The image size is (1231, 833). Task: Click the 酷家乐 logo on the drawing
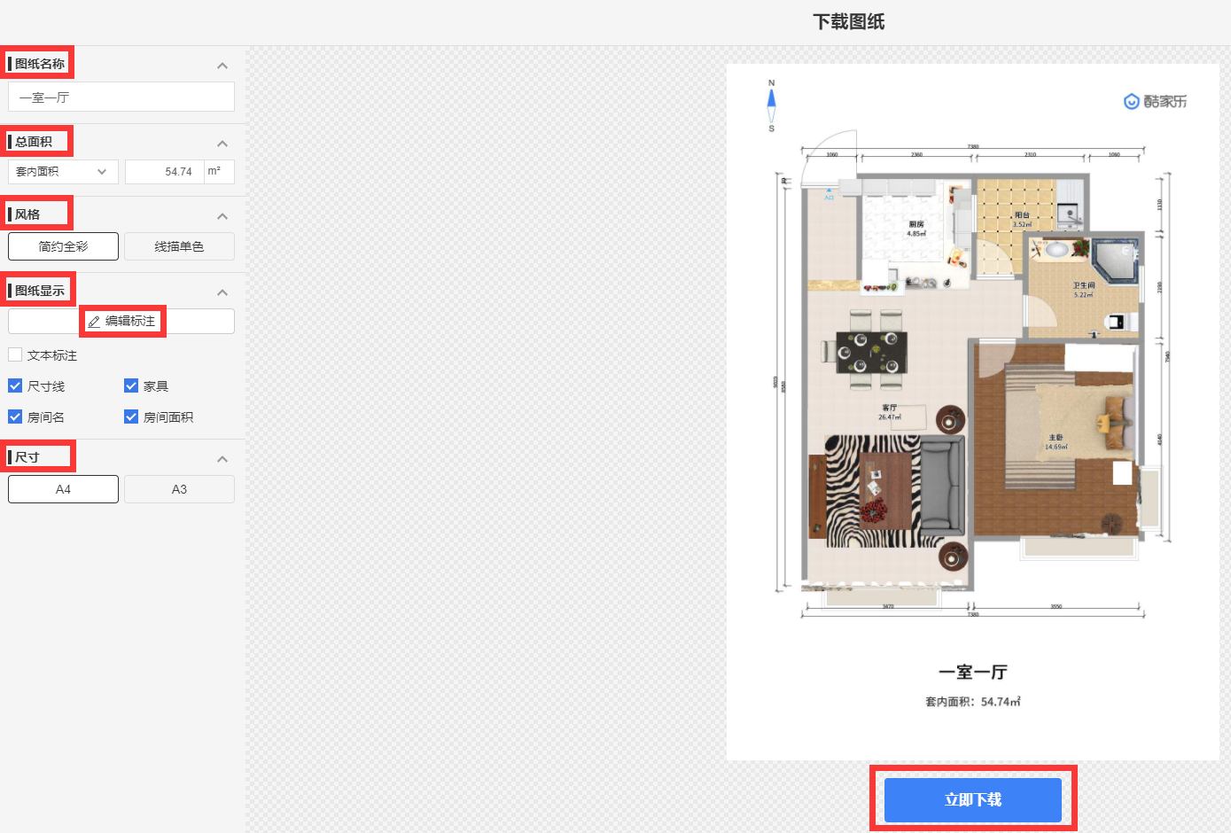[x=1155, y=101]
